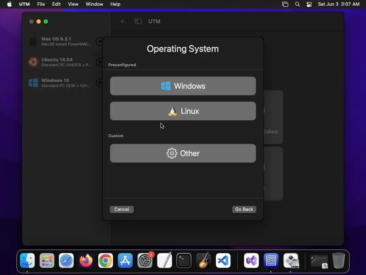Toggle the sidebar with toolbar icon

click(138, 21)
